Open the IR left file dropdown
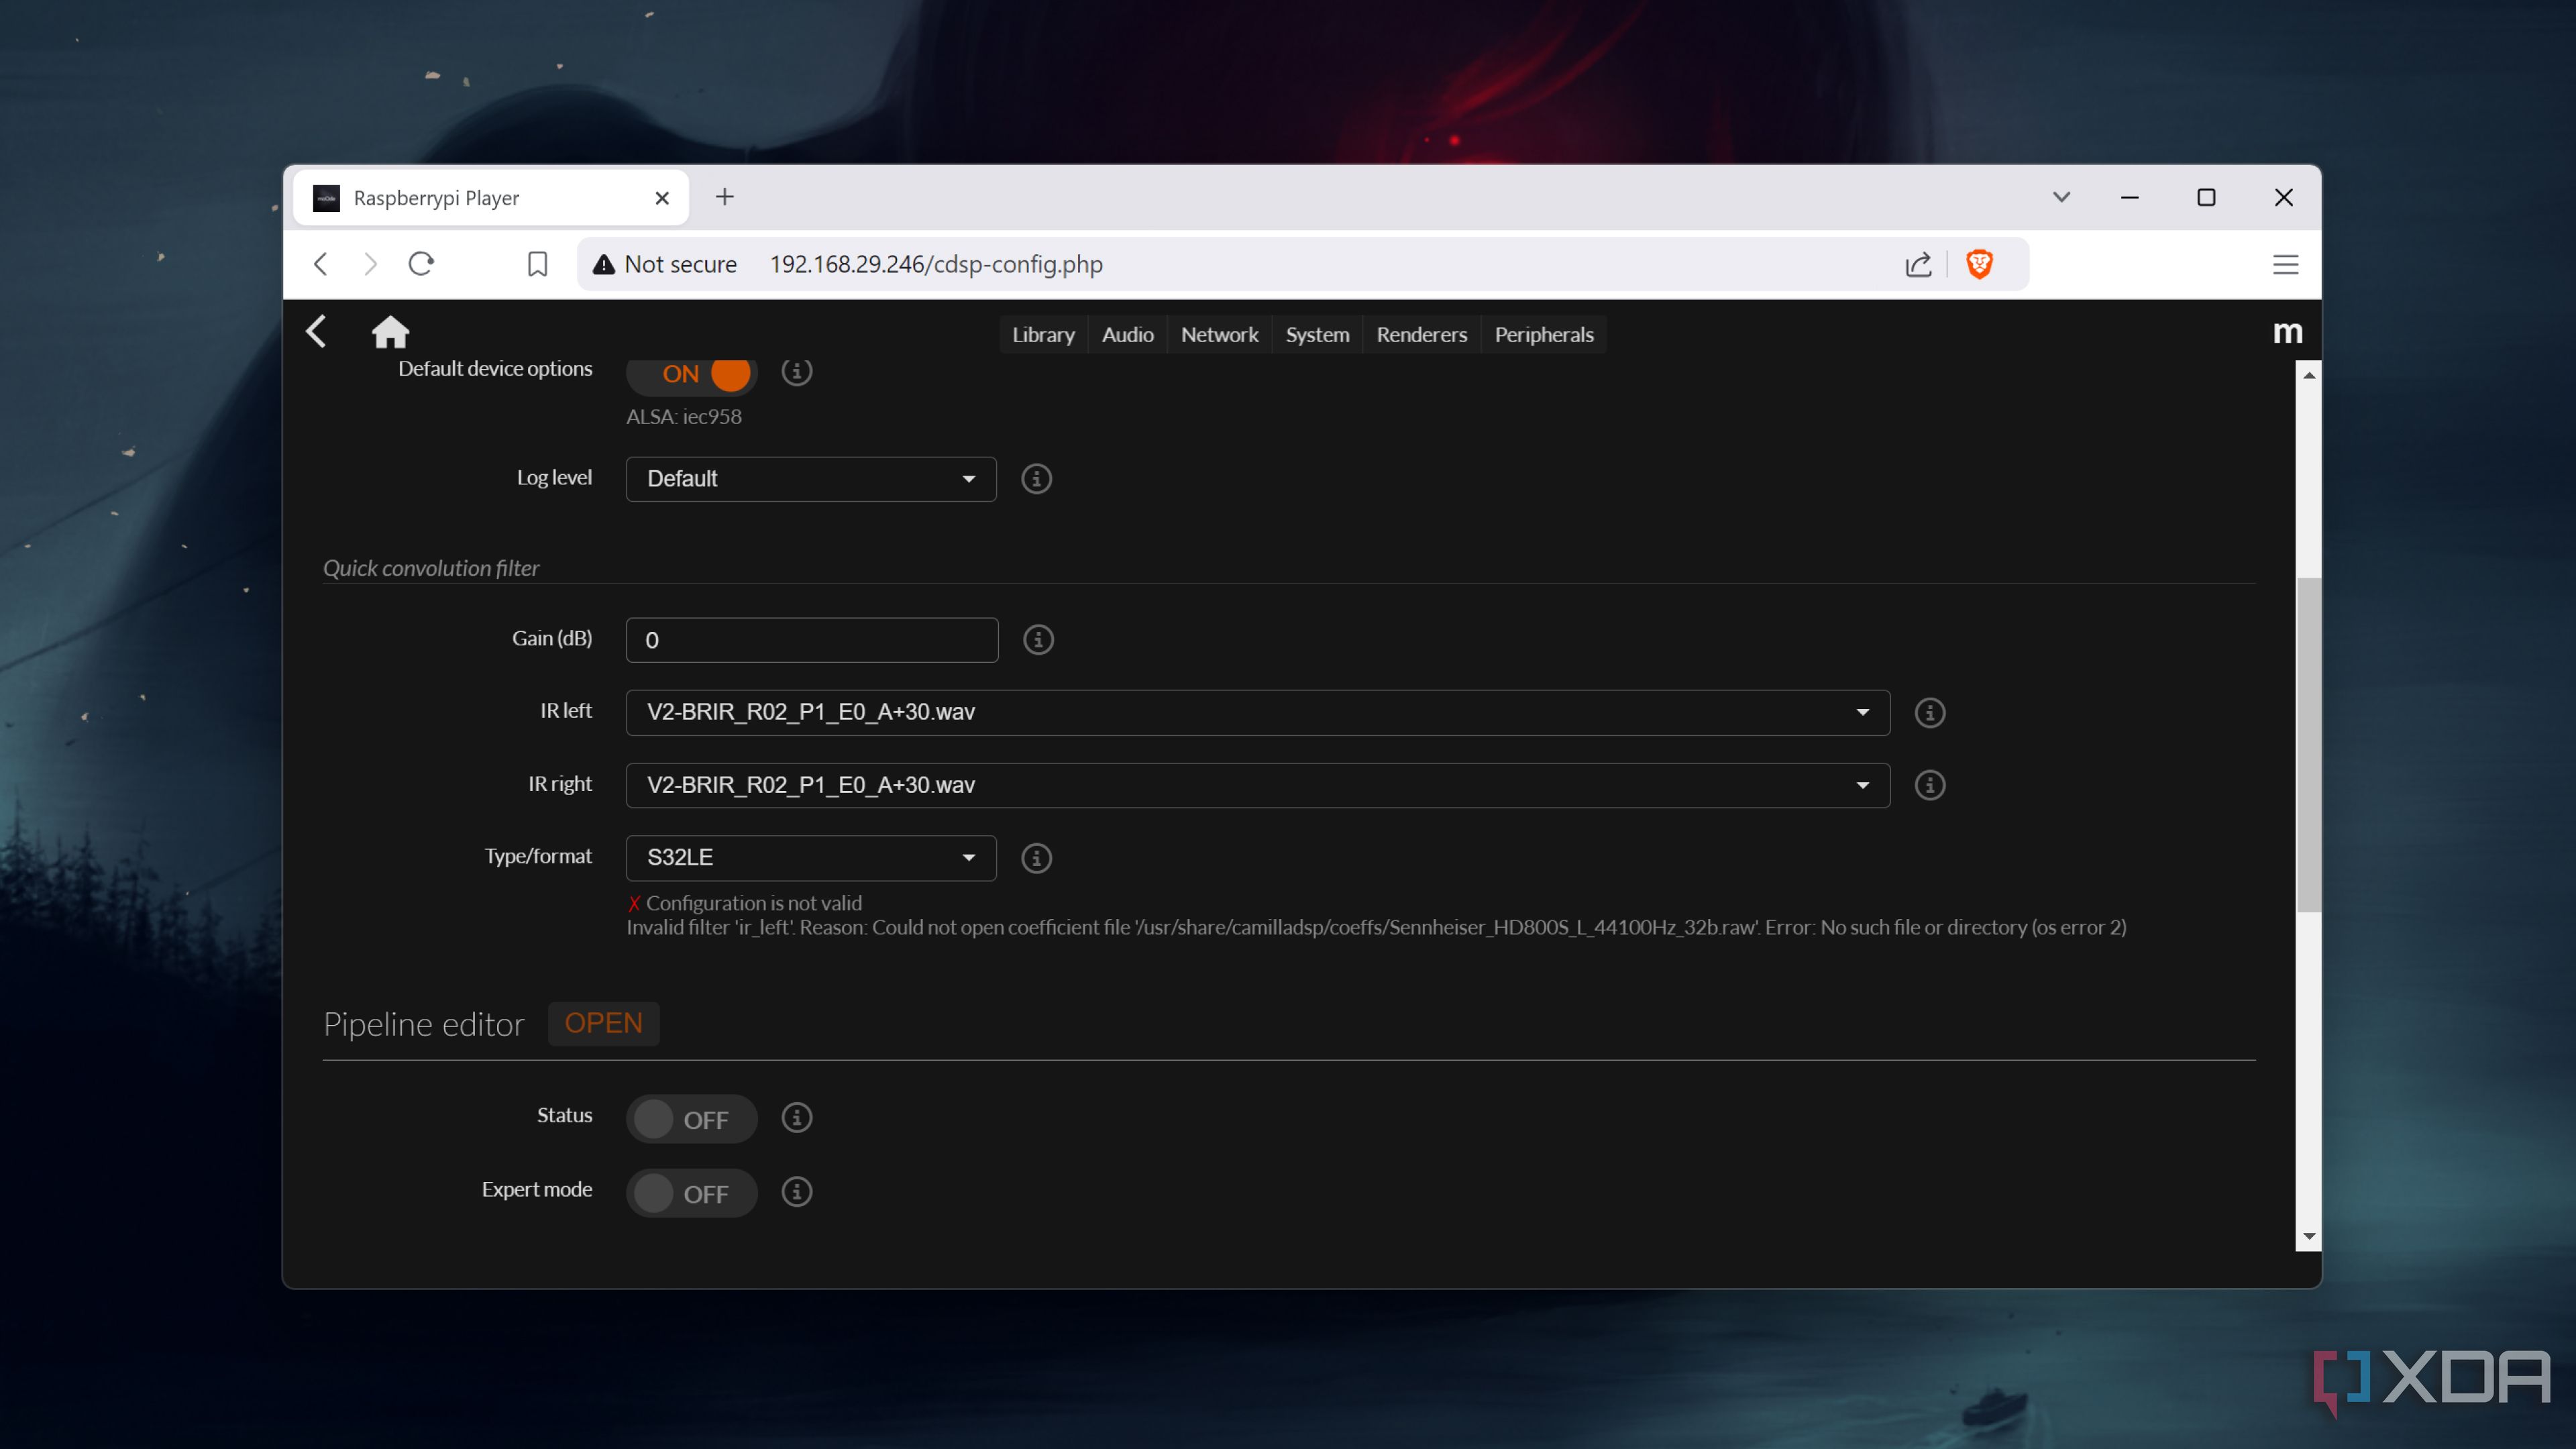 (1258, 712)
